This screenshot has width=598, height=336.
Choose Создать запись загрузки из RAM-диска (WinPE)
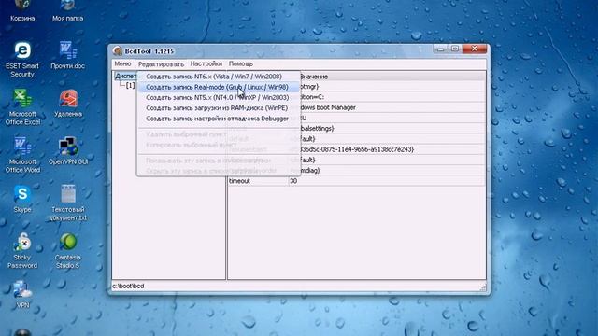coord(218,108)
